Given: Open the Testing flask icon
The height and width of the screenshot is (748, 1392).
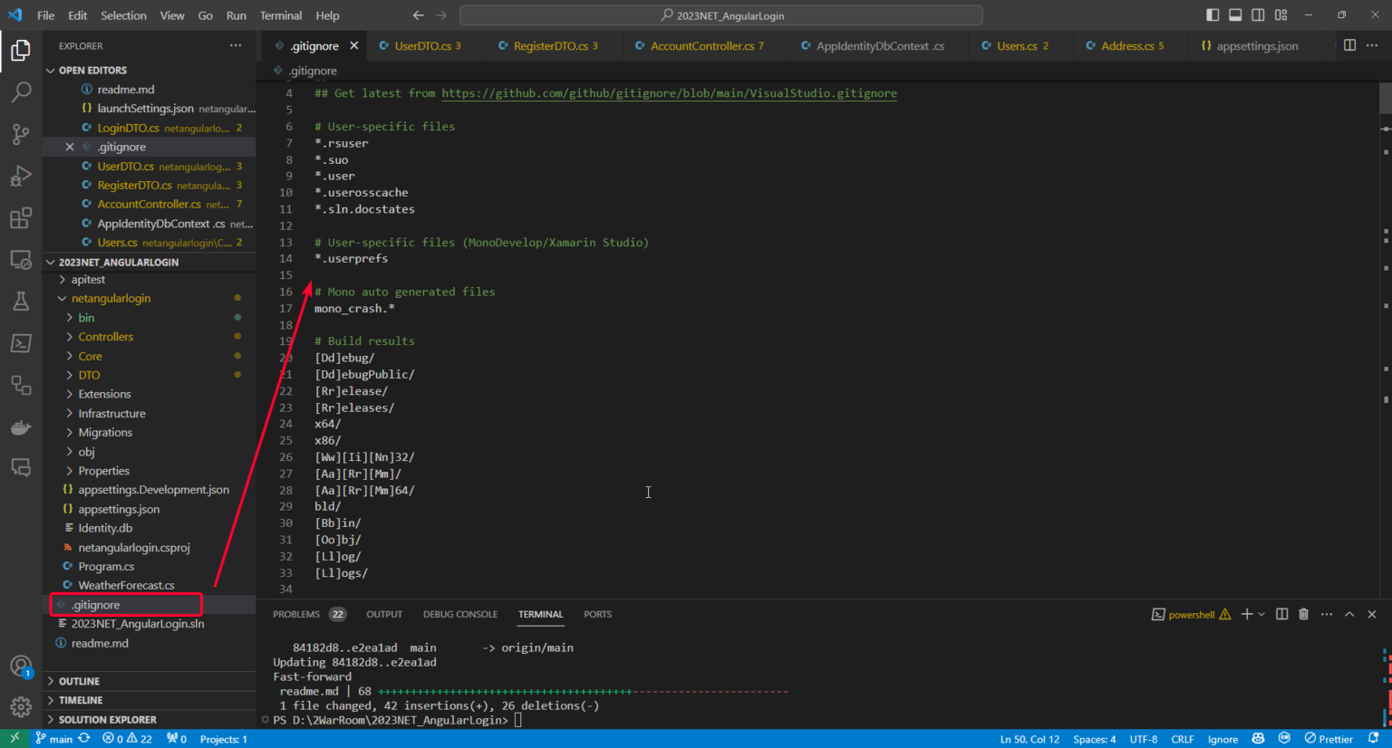Looking at the screenshot, I should [21, 301].
